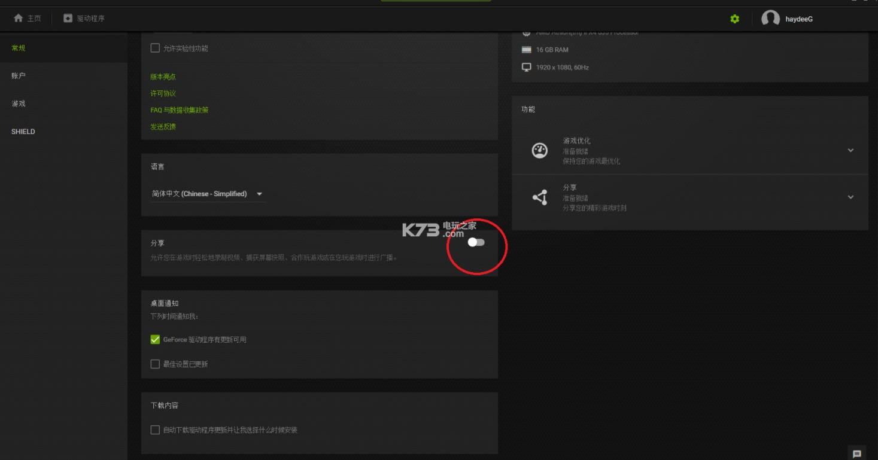The height and width of the screenshot is (460, 878).
Task: Click the 桌面通知 section heading
Action: pos(165,303)
